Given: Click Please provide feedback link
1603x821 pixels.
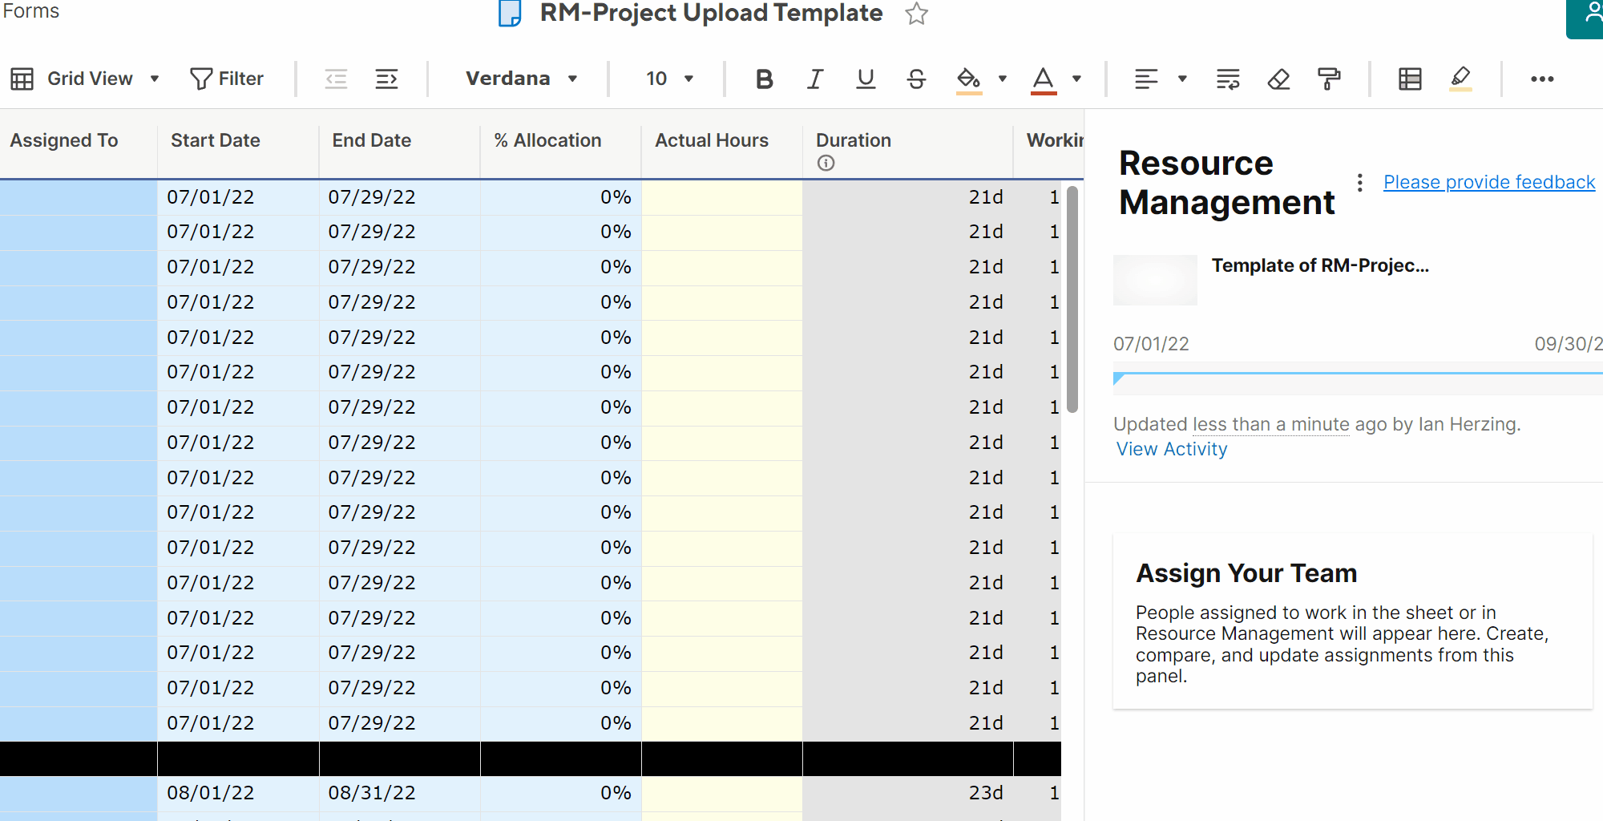Looking at the screenshot, I should click(x=1489, y=183).
